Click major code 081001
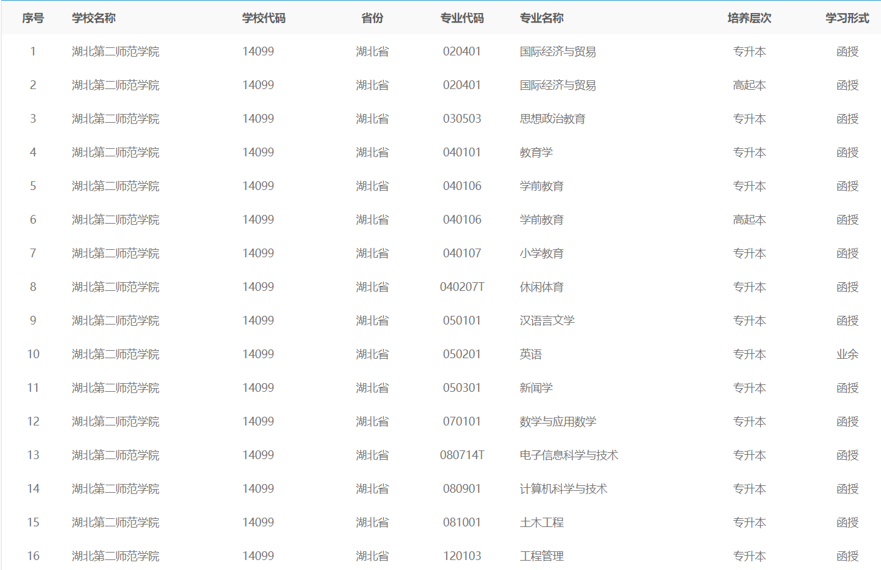881x570 pixels. (x=462, y=523)
